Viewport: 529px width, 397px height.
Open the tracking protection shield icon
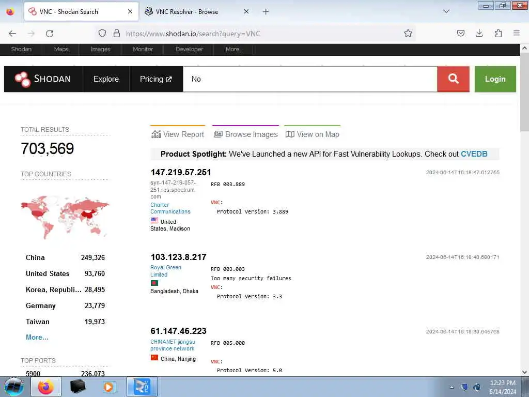102,33
